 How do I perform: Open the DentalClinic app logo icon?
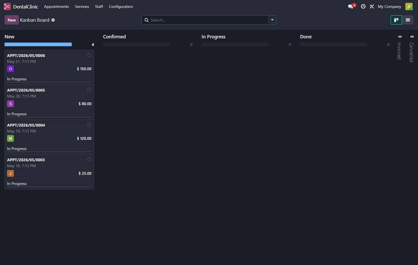point(7,6)
